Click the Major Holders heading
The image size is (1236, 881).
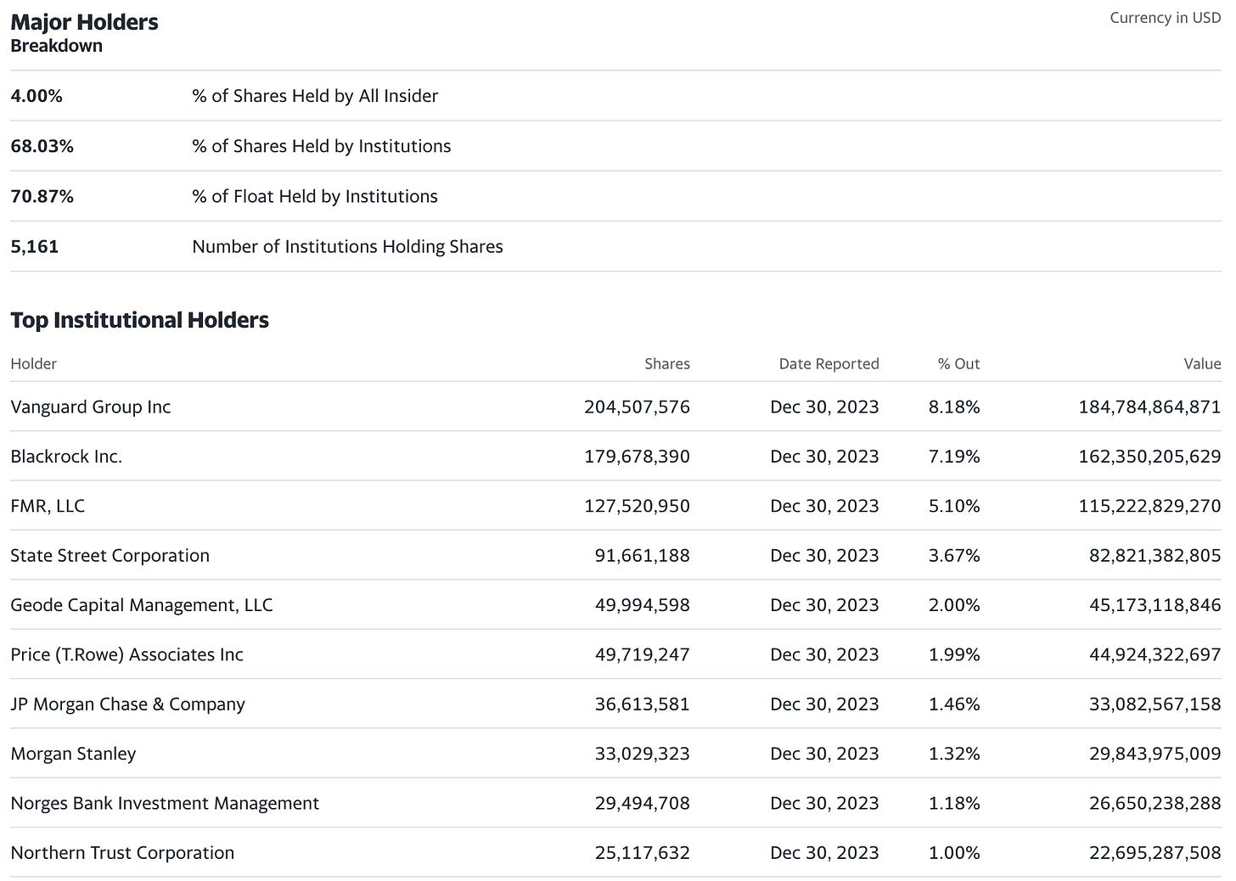tap(84, 22)
